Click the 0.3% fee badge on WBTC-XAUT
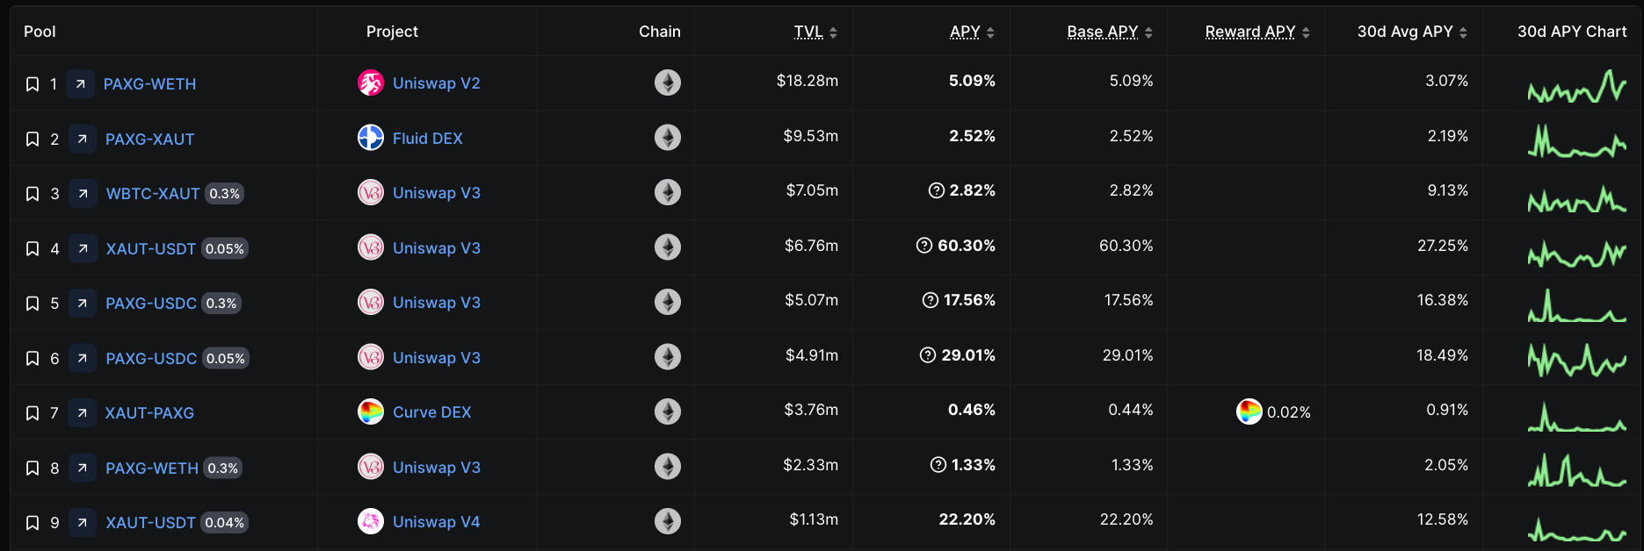 tap(224, 194)
